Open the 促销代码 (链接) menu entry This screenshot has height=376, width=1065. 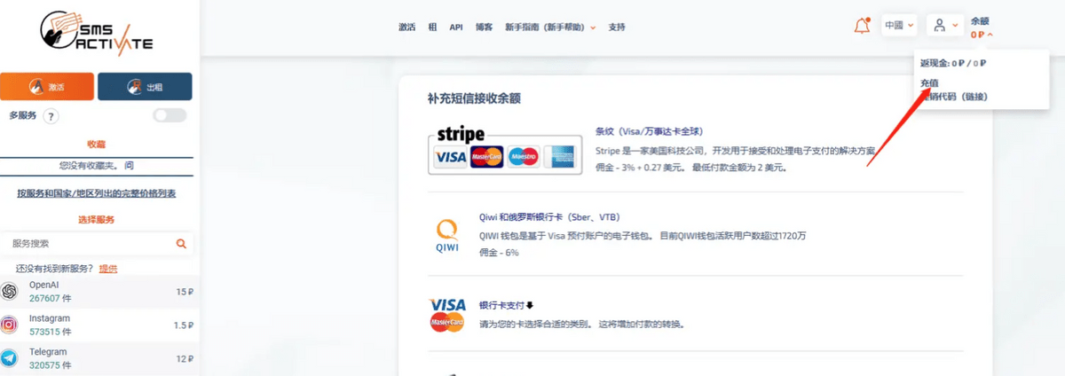point(953,97)
